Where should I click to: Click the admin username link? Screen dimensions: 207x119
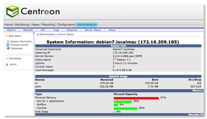pyautogui.click(x=13, y=64)
